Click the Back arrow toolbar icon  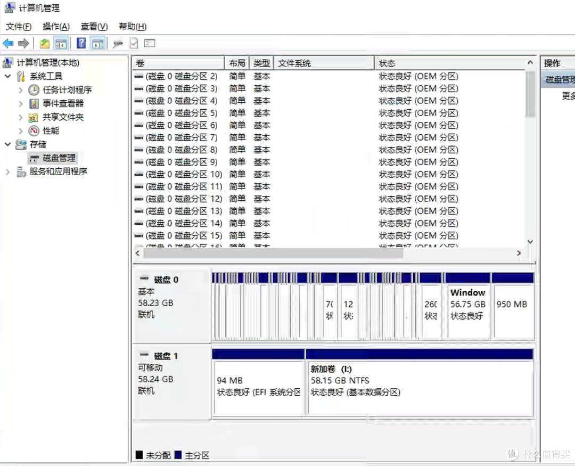[x=8, y=44]
